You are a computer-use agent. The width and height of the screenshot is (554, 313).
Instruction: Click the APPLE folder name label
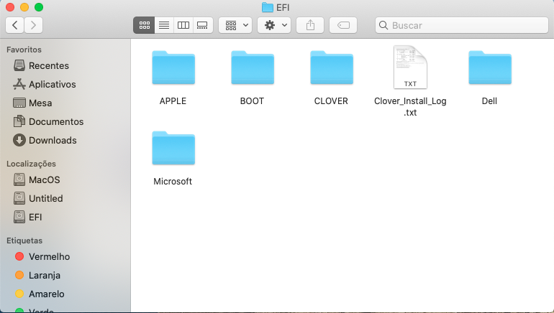tap(173, 101)
